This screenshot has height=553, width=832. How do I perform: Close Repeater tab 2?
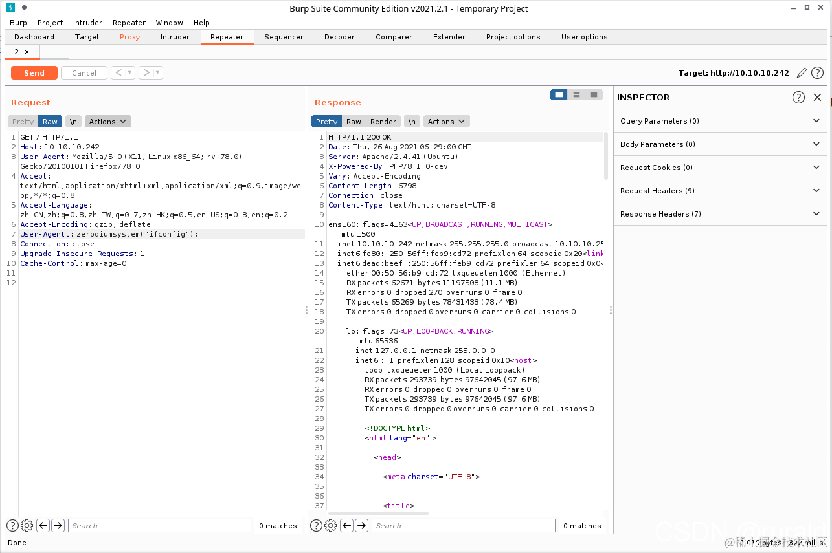(x=27, y=52)
